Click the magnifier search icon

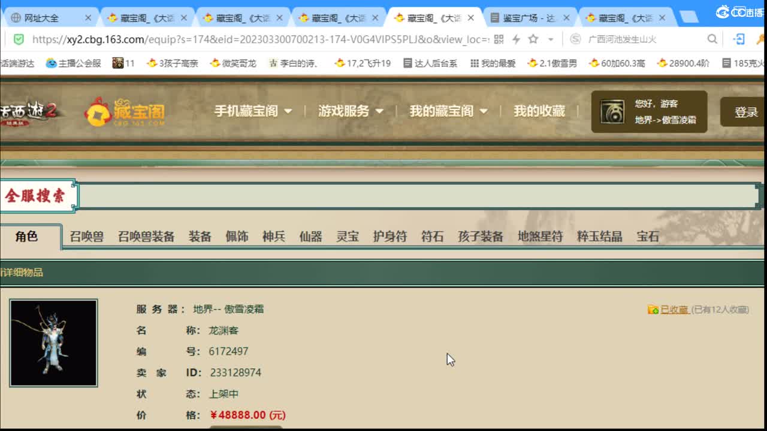point(712,39)
